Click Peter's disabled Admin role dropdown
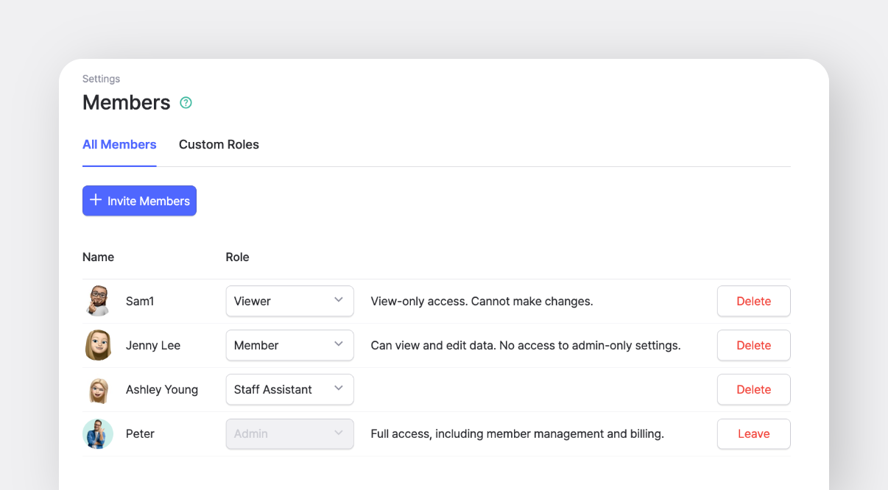The width and height of the screenshot is (888, 490). tap(289, 433)
